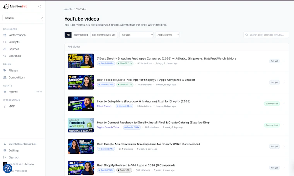Open the Sources link icon in the sidebar
294x176 pixels.
pyautogui.click(x=5, y=49)
